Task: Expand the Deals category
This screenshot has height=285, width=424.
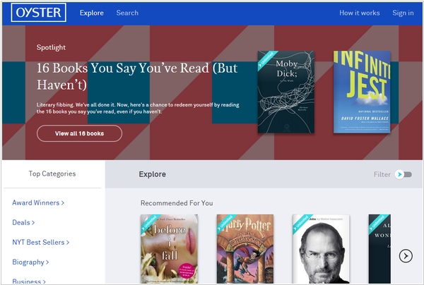Action: (23, 222)
